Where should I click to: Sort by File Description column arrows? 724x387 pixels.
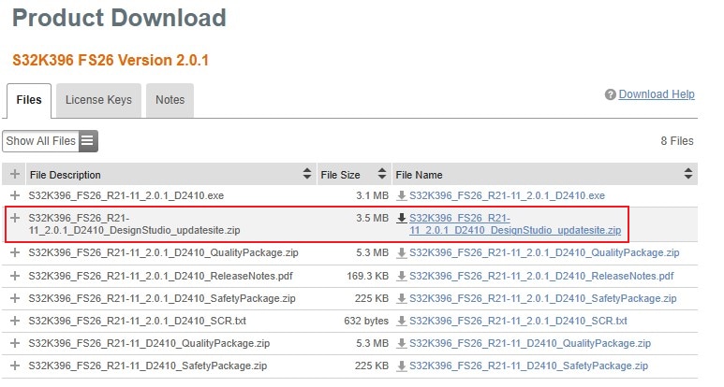(307, 174)
